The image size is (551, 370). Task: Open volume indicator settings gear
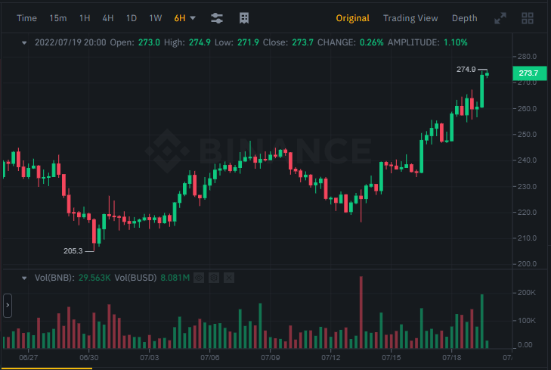pyautogui.click(x=214, y=278)
